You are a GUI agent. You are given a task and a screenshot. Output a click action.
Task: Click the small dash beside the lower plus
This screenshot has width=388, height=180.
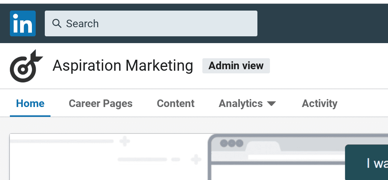175,160
